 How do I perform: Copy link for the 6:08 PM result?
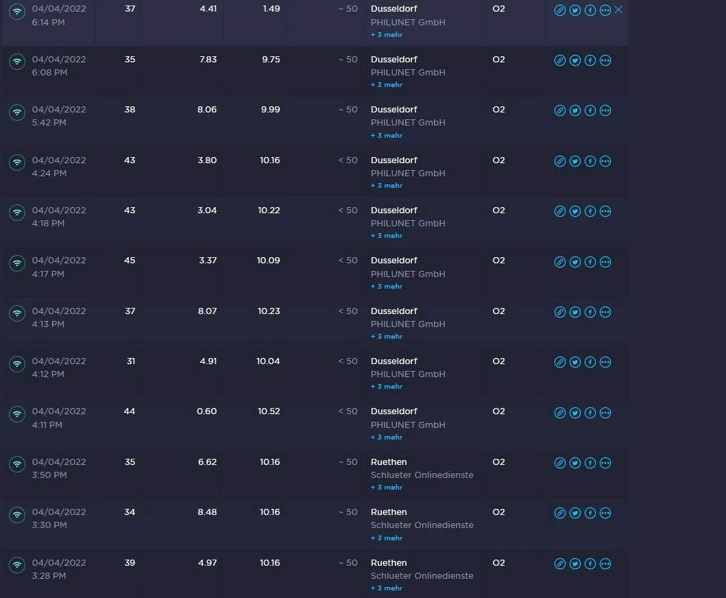[x=560, y=60]
